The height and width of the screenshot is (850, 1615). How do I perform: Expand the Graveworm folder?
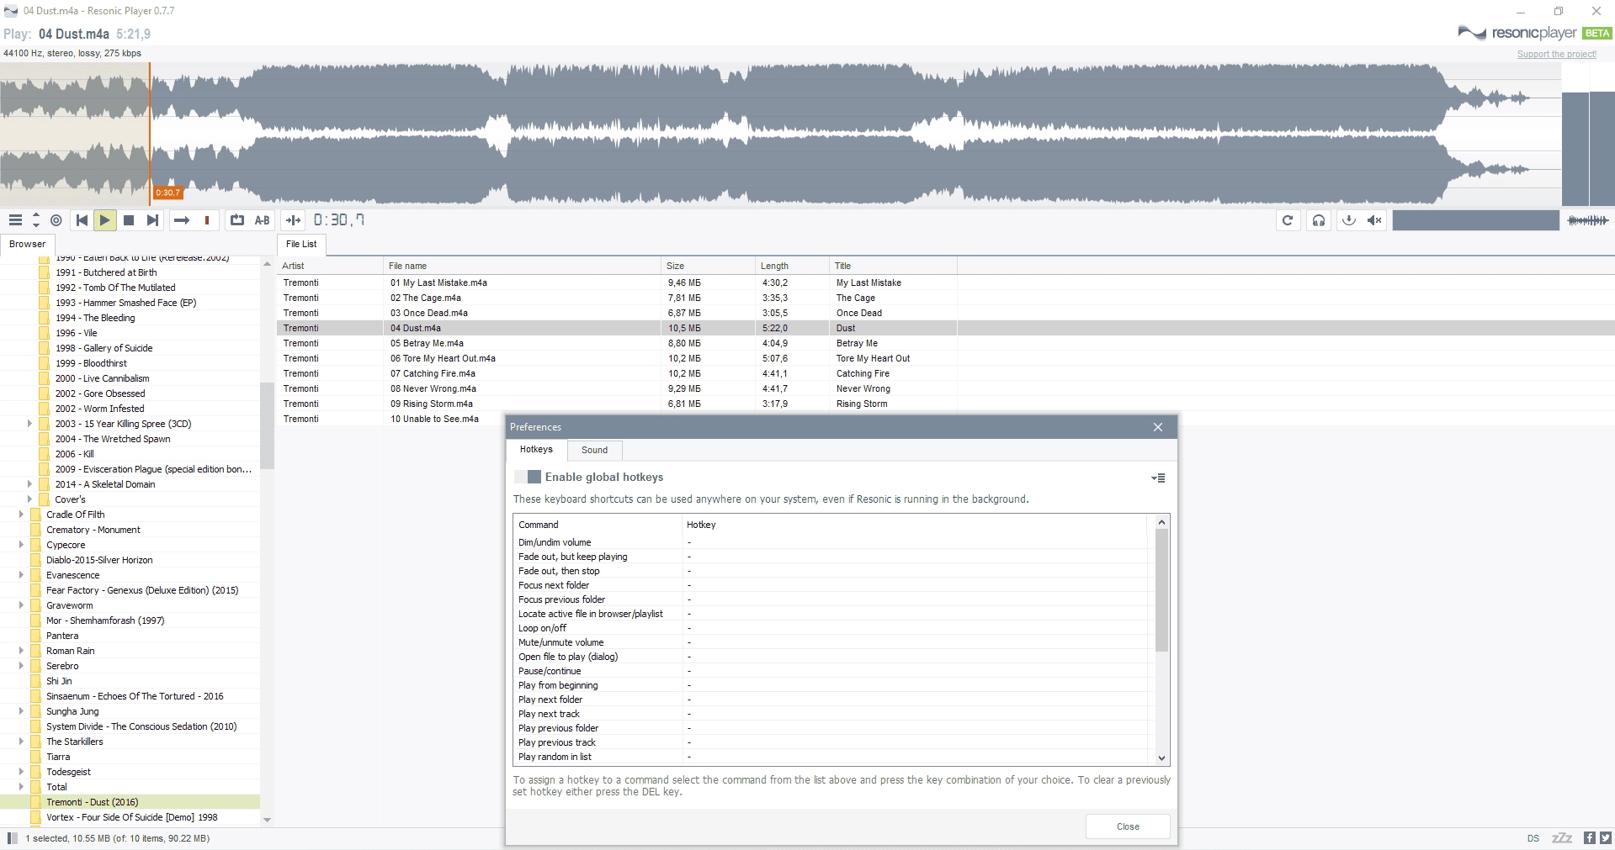click(x=21, y=605)
